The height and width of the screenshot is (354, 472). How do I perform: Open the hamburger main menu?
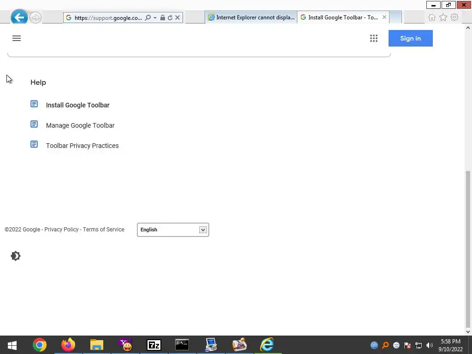click(x=17, y=38)
